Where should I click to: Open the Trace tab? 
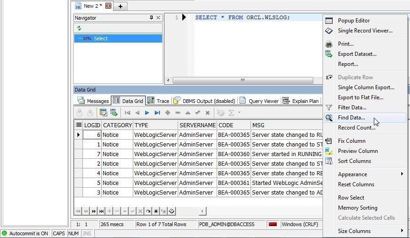(158, 101)
